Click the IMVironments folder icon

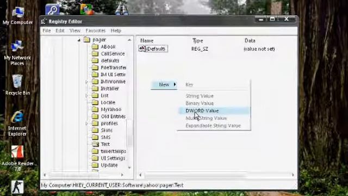click(x=95, y=82)
